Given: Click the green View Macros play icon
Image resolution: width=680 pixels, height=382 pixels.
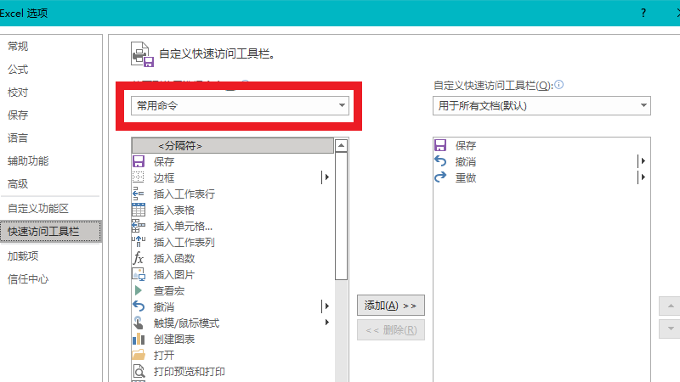Looking at the screenshot, I should coord(139,290).
